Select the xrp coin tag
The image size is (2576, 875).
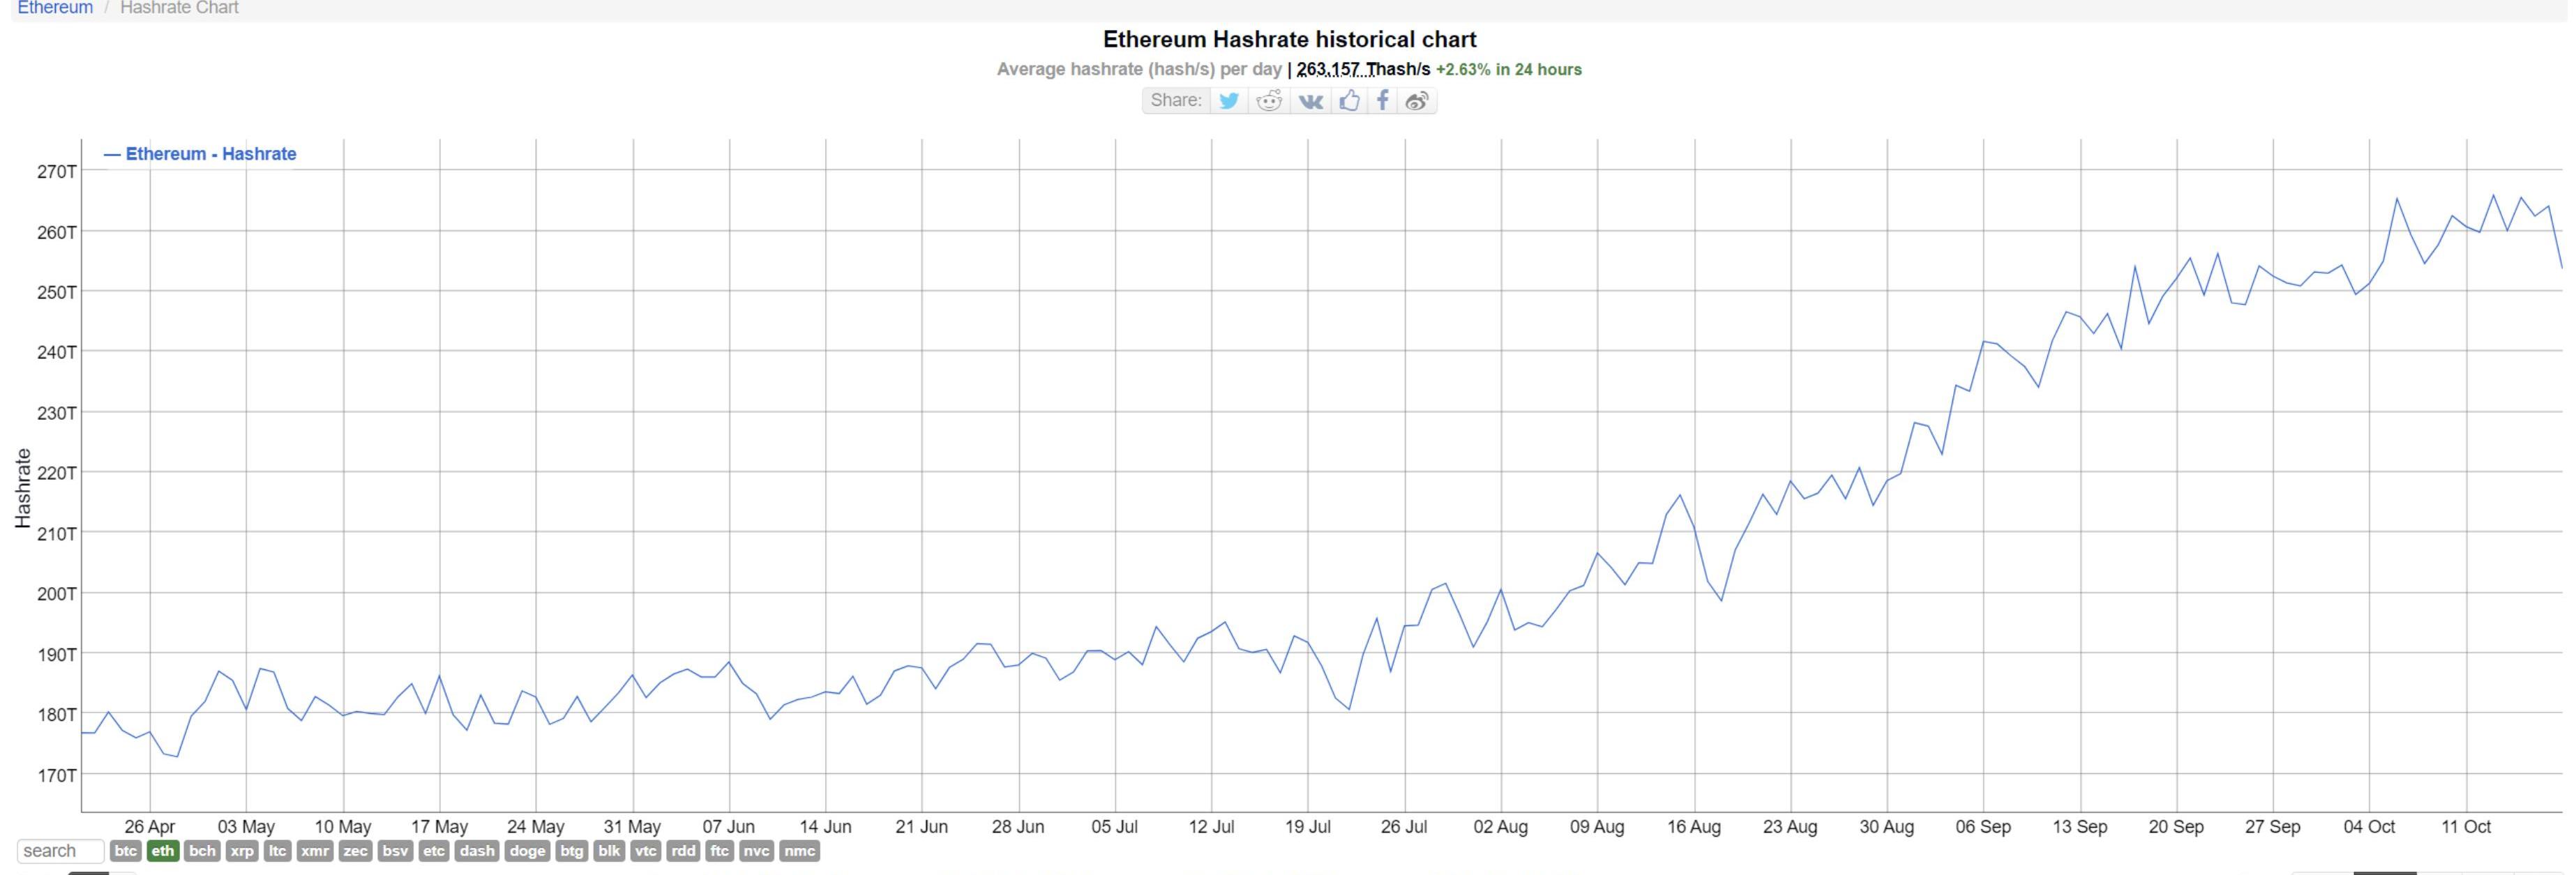242,851
